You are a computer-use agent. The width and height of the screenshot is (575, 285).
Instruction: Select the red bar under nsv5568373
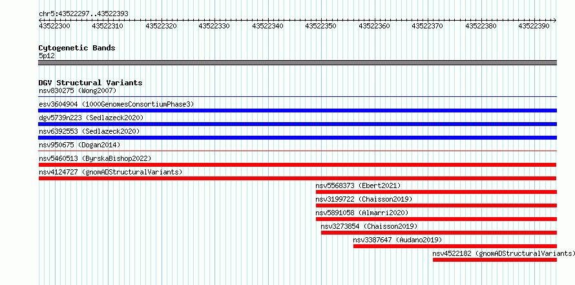(x=436, y=192)
